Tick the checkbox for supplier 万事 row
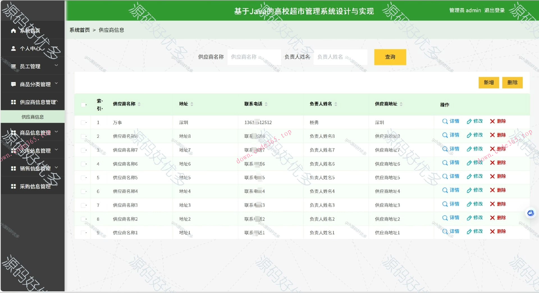The image size is (539, 293). pyautogui.click(x=83, y=122)
